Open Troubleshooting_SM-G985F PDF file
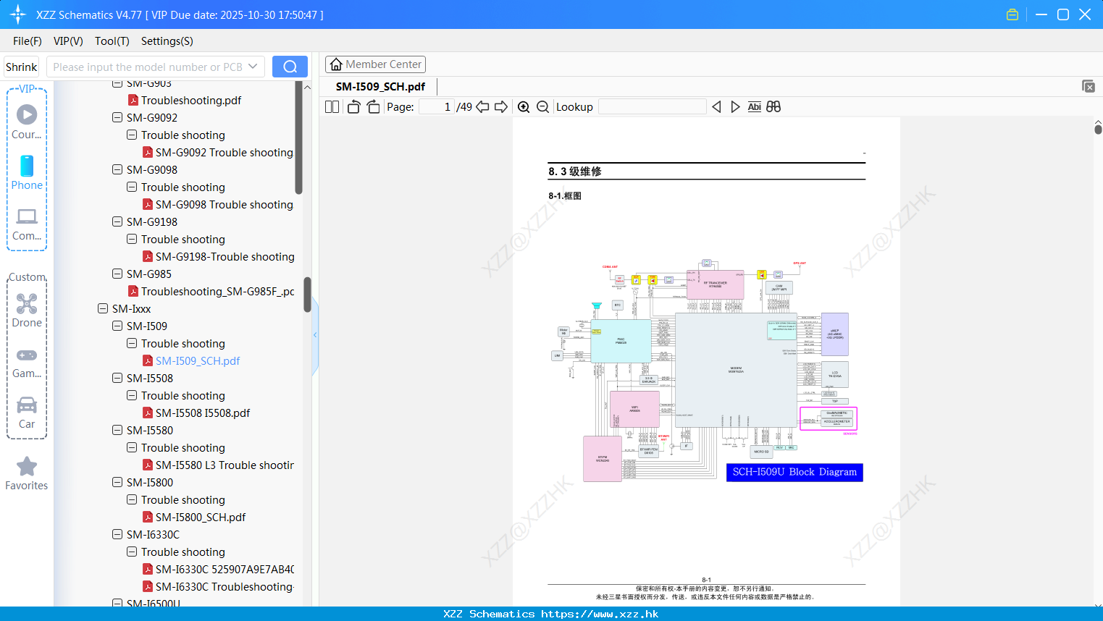 (x=211, y=291)
